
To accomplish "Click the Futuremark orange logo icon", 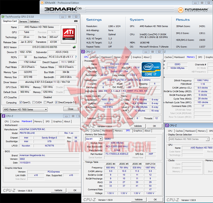I will pyautogui.click(x=180, y=10).
